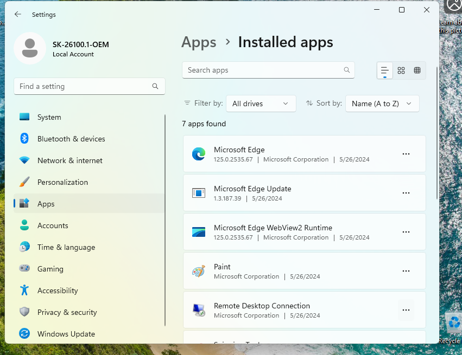The width and height of the screenshot is (462, 355).
Task: Focus the Search apps field
Action: pyautogui.click(x=268, y=70)
